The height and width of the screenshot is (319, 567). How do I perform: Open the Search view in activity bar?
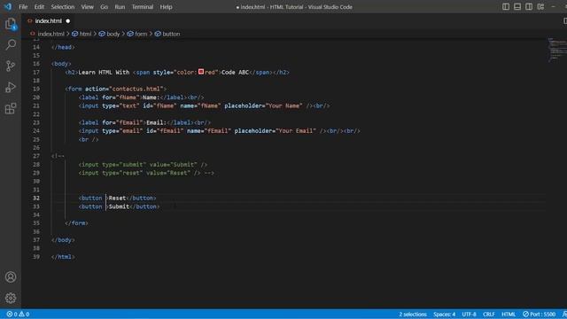11,45
